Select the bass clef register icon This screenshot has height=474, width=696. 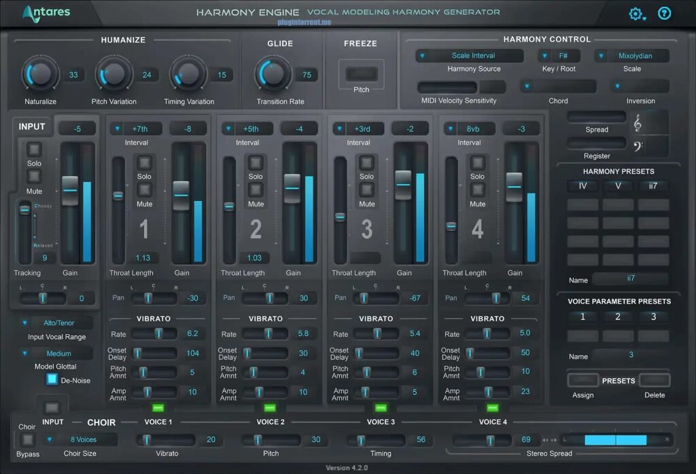click(638, 146)
